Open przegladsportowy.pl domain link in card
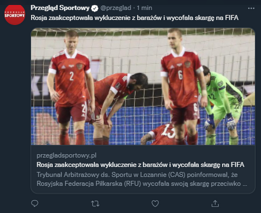Screen dimensions: 261x213 [x=67, y=156]
